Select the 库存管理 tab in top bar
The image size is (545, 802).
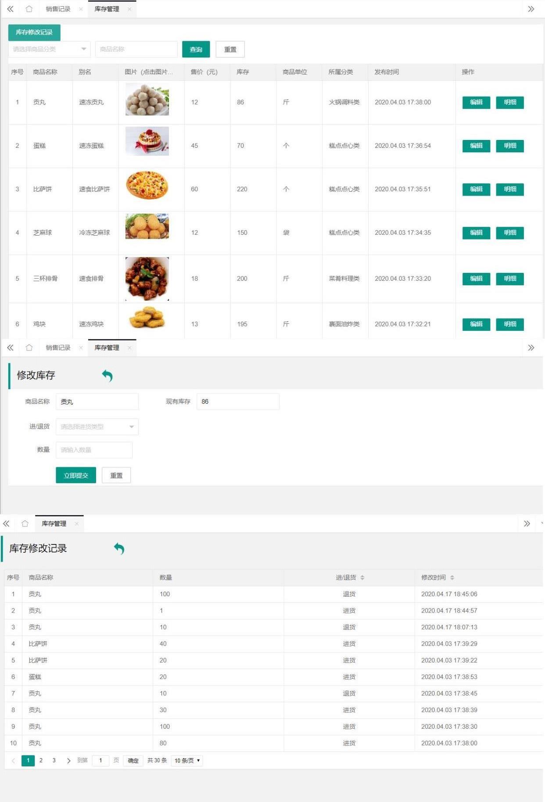click(107, 9)
